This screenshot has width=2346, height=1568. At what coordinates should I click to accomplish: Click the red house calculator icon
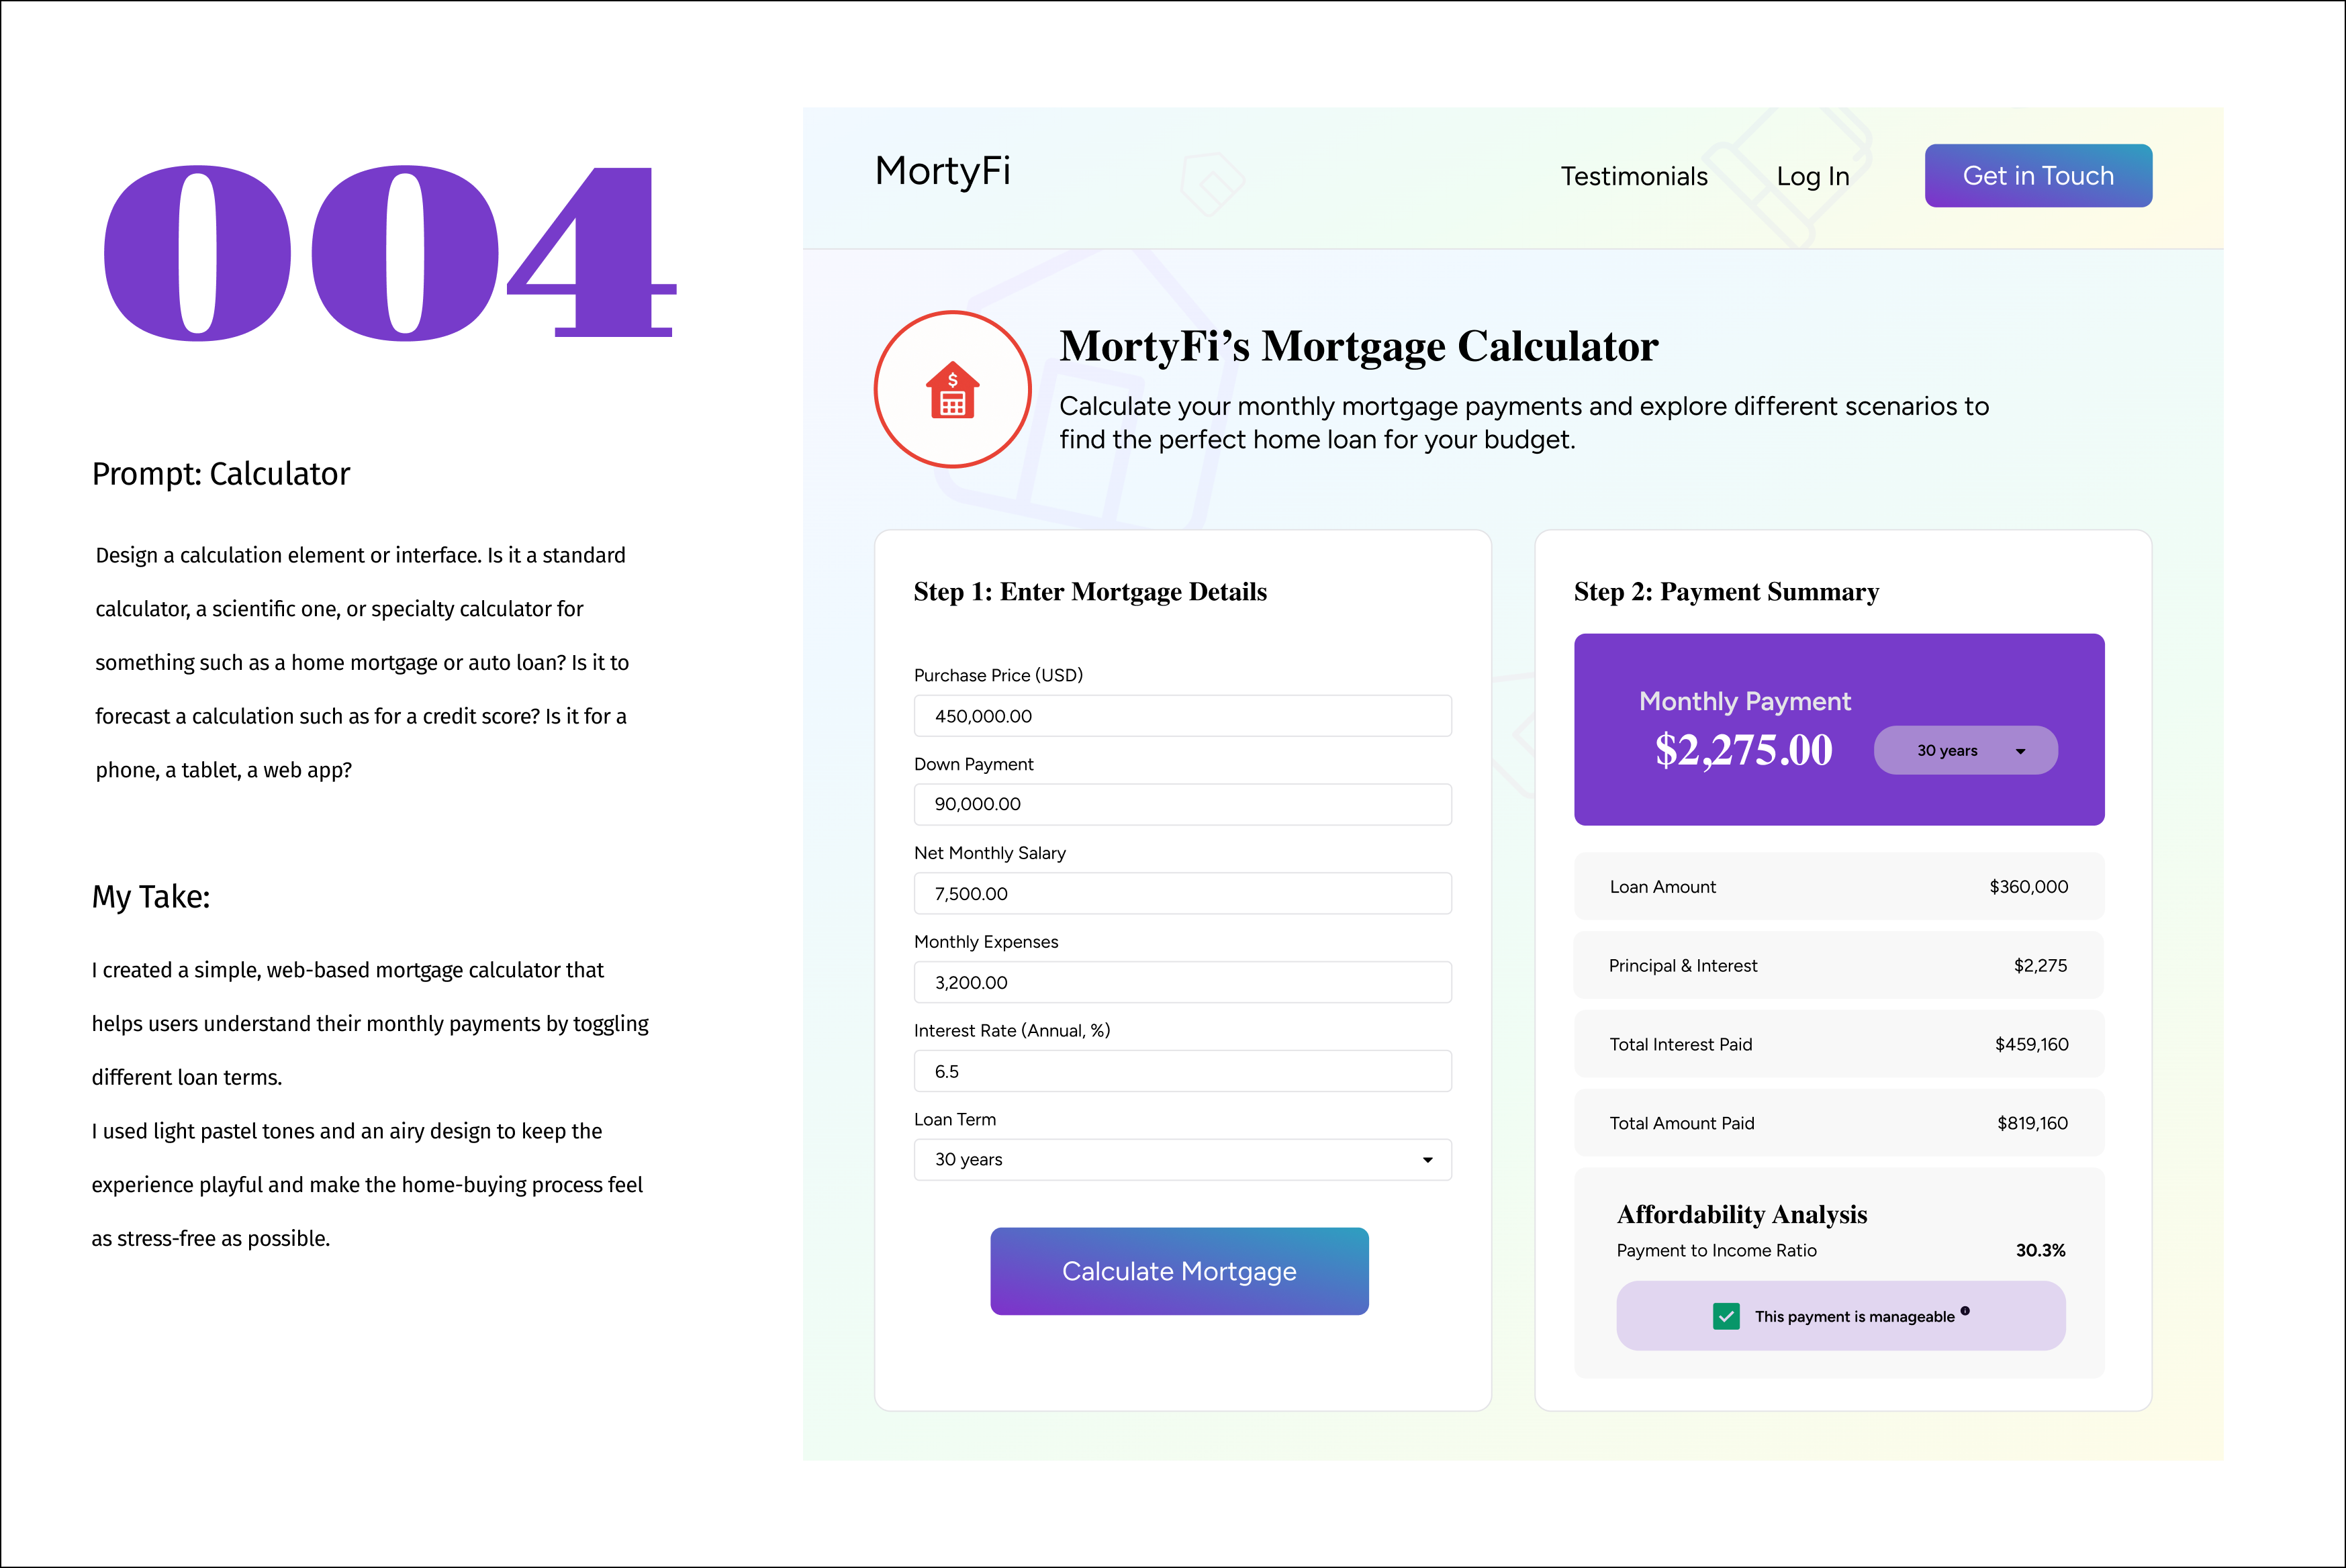click(x=952, y=390)
